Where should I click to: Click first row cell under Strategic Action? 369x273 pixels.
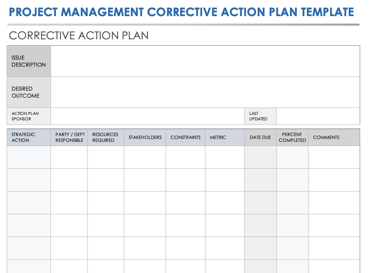[29, 157]
